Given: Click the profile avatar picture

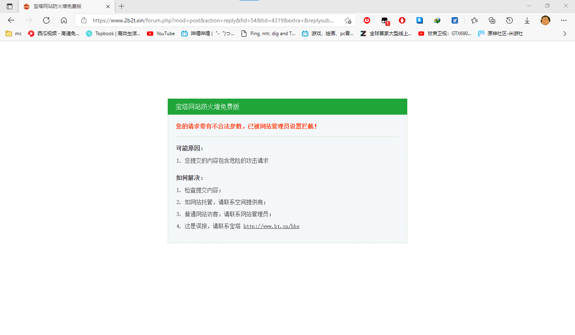Looking at the screenshot, I should pos(545,20).
